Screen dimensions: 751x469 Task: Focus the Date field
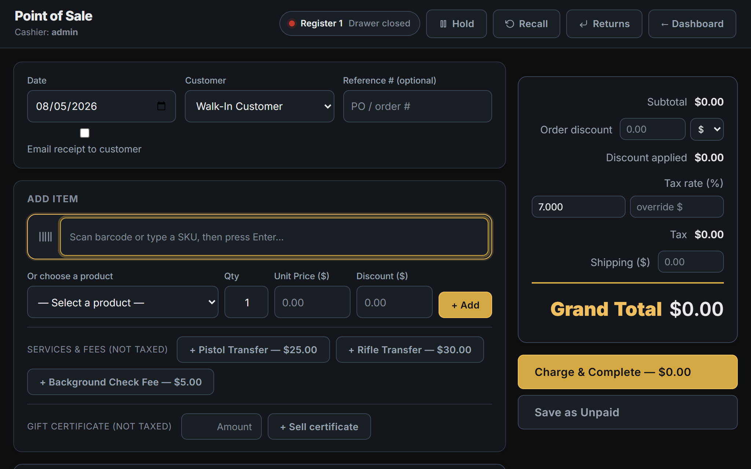tap(102, 106)
